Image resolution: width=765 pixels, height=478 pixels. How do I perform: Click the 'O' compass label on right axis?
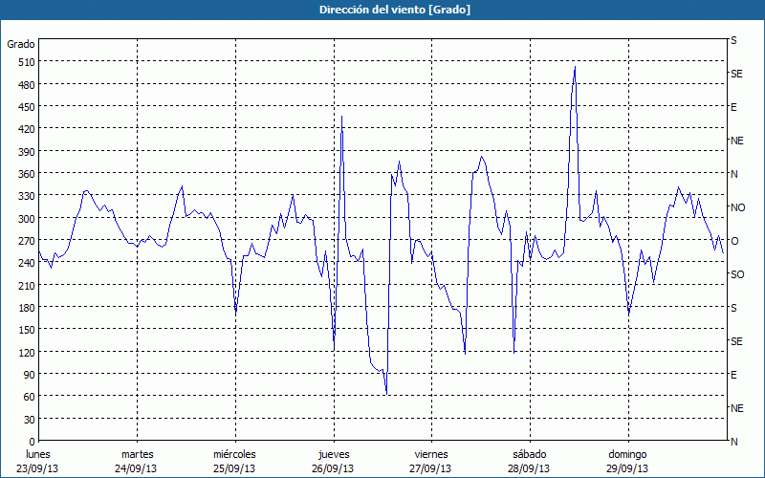tap(734, 241)
